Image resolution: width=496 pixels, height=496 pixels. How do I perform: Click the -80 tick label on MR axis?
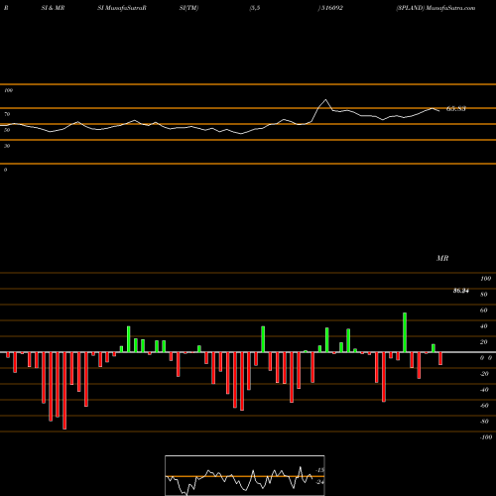(x=484, y=422)
